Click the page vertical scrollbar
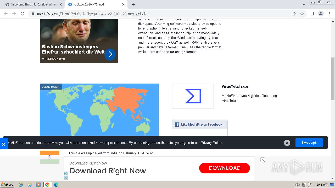The height and width of the screenshot is (188, 335). (x=333, y=78)
